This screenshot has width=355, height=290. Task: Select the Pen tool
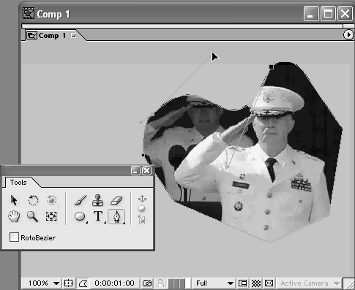pos(116,216)
